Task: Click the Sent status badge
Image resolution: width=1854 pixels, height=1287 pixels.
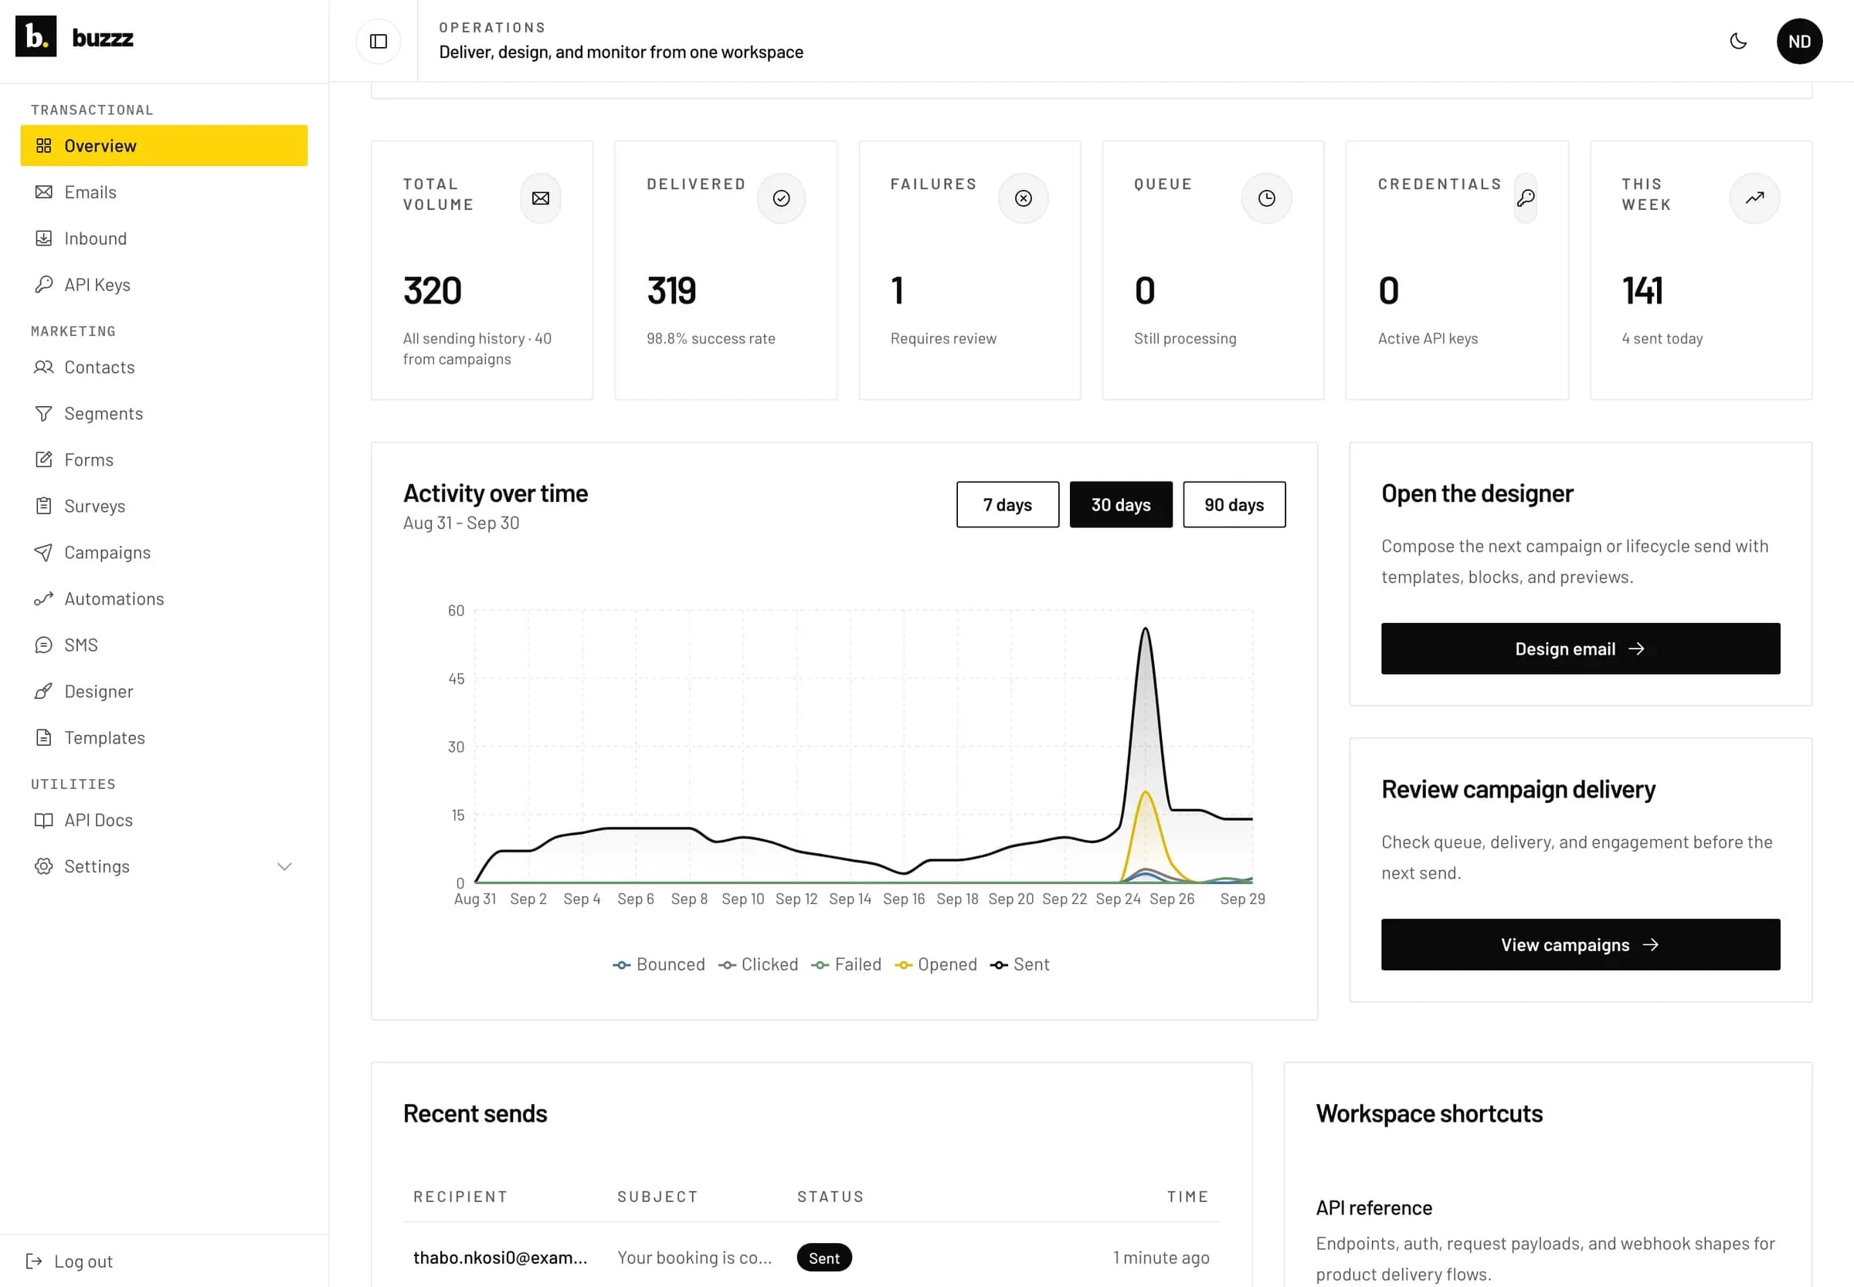Action: pyautogui.click(x=823, y=1258)
